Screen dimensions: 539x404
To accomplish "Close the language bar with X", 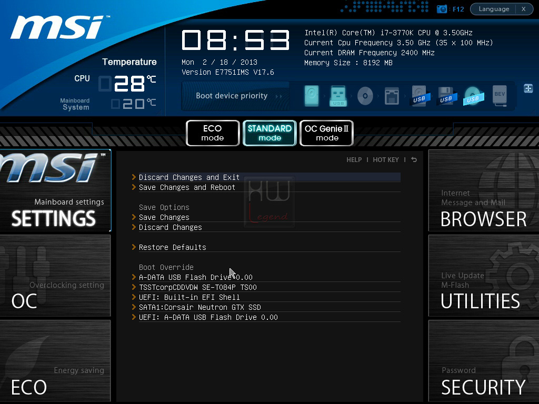I will [524, 9].
